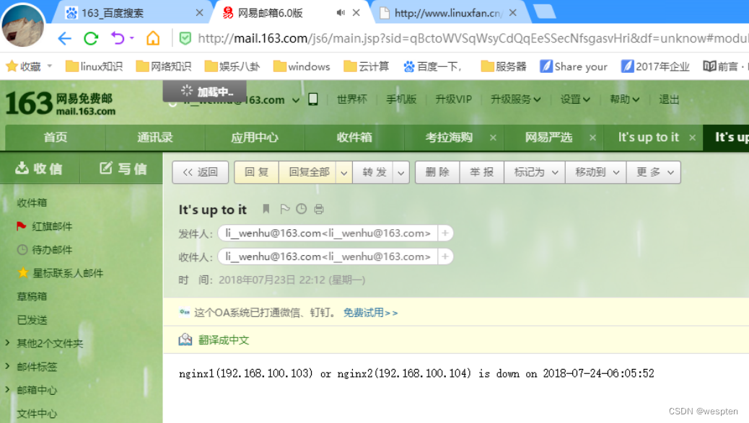This screenshot has height=423, width=749.
Task: Open 星标联系人邮件 folder
Action: click(68, 273)
